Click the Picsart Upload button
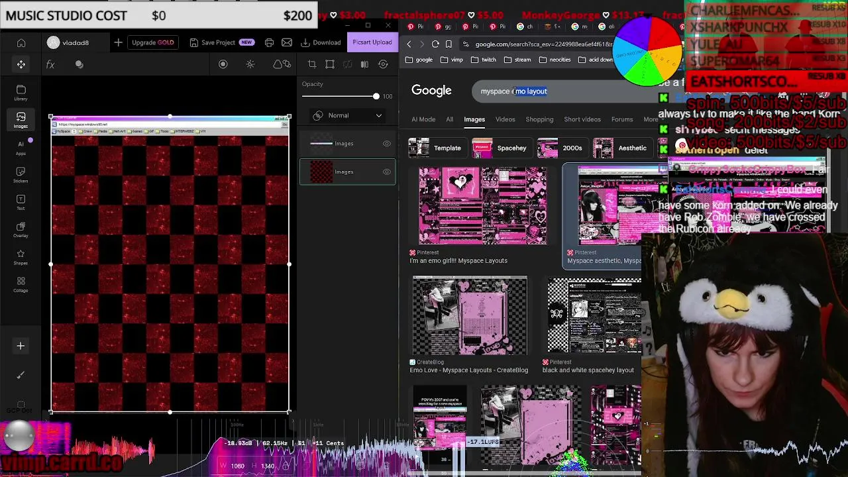Viewport: 848px width, 477px height. coord(372,42)
